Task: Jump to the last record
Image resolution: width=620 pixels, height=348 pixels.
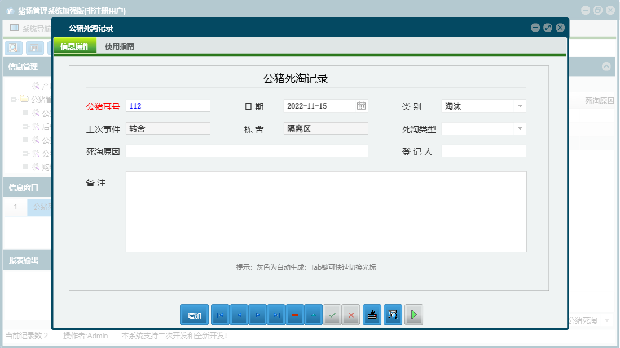Action: pos(276,315)
